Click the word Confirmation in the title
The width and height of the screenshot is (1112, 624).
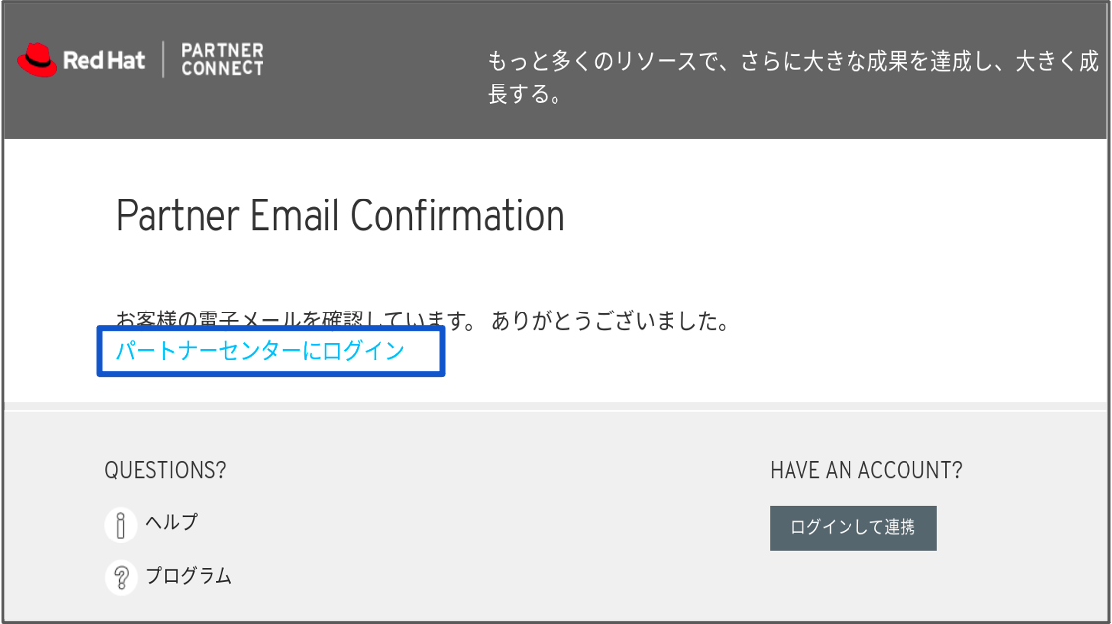coord(458,215)
